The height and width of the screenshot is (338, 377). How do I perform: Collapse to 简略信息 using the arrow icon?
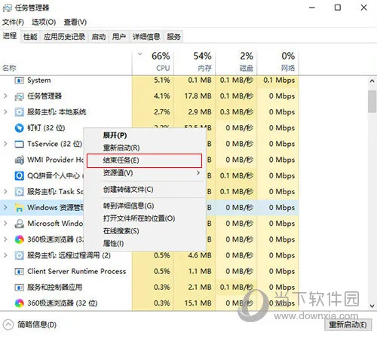pos(8,324)
